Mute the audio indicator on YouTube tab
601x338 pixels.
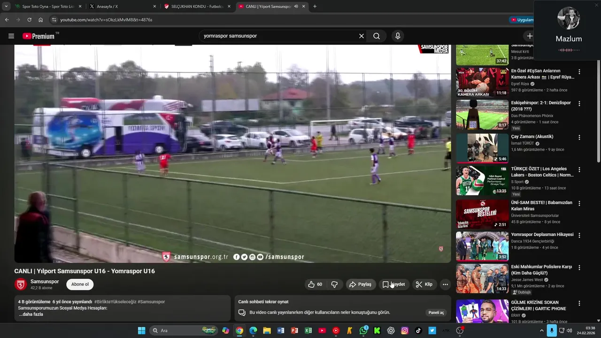tap(296, 7)
